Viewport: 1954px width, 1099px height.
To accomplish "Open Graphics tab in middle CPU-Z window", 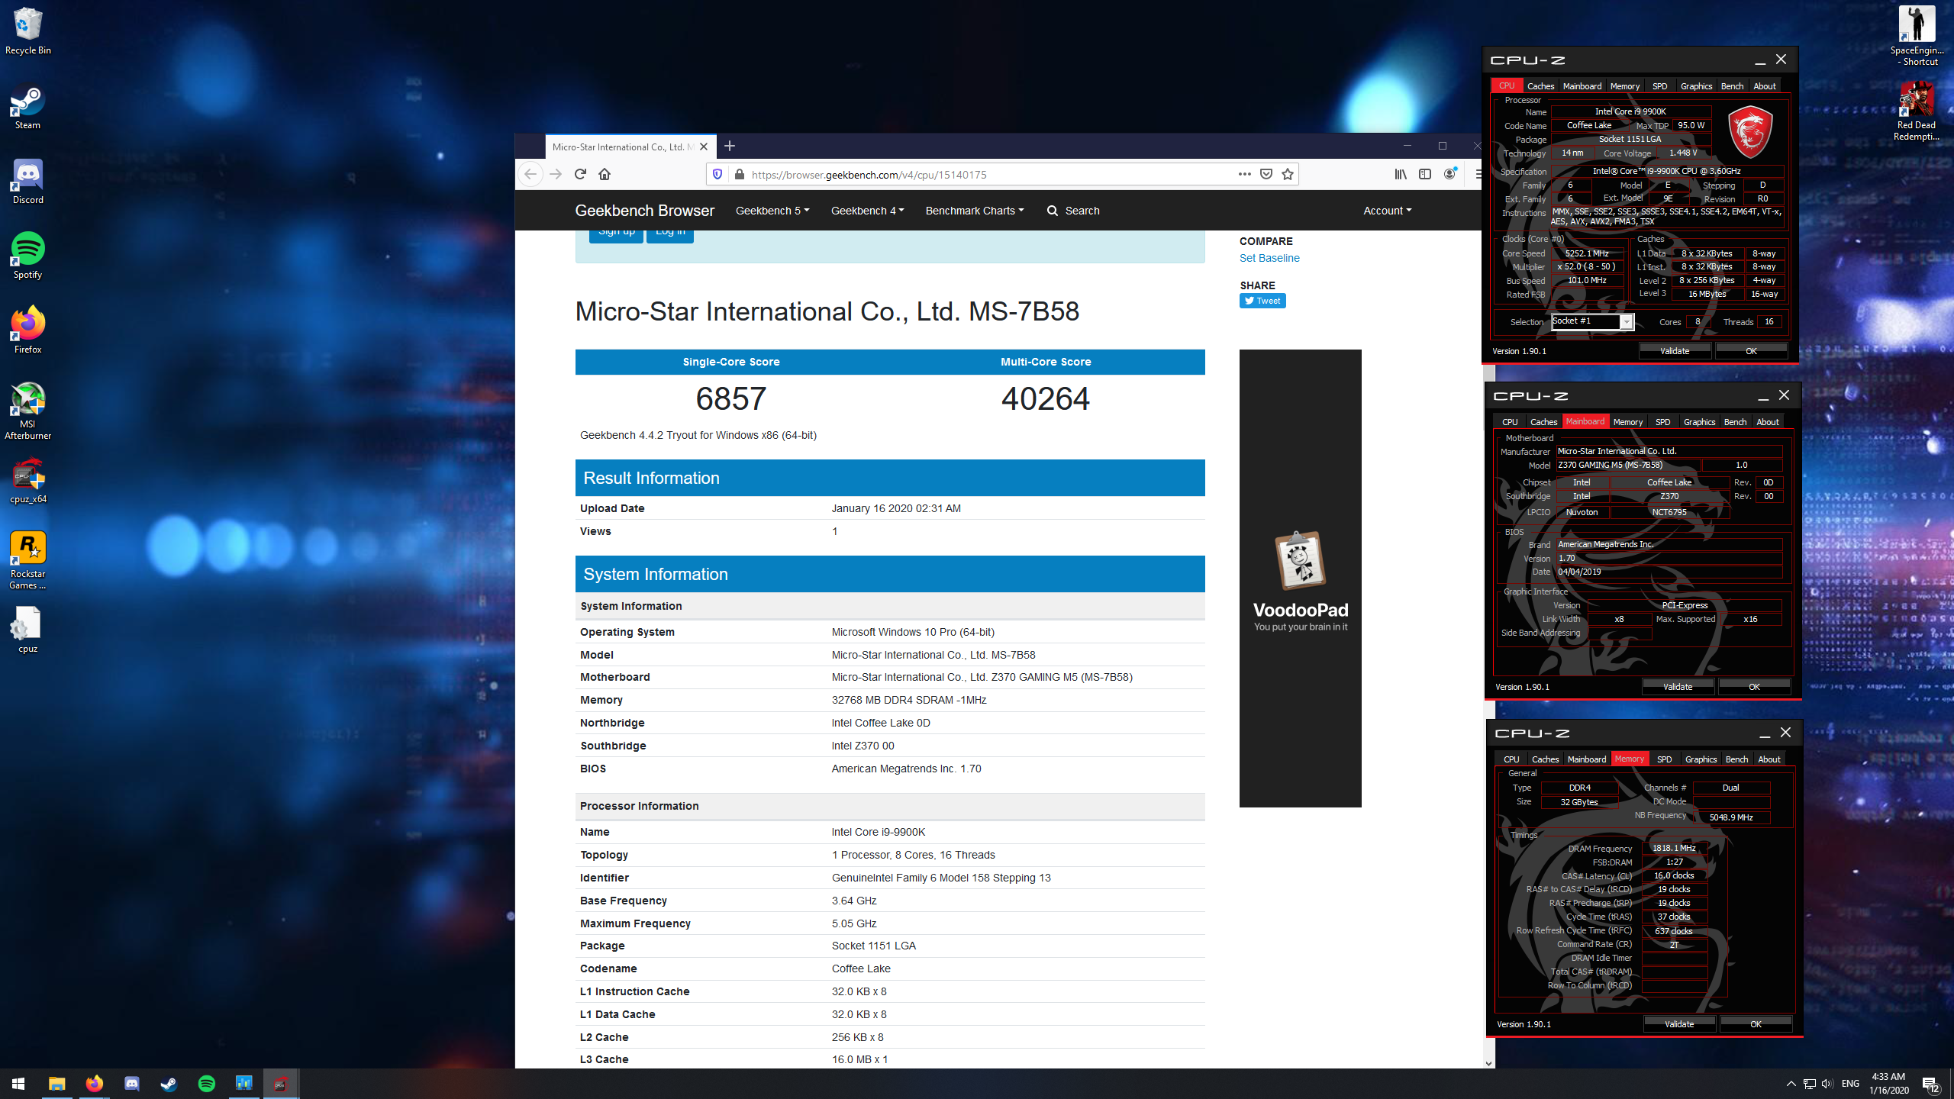I will tap(1699, 422).
